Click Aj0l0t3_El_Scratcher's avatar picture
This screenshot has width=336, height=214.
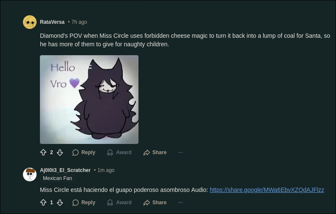point(30,175)
